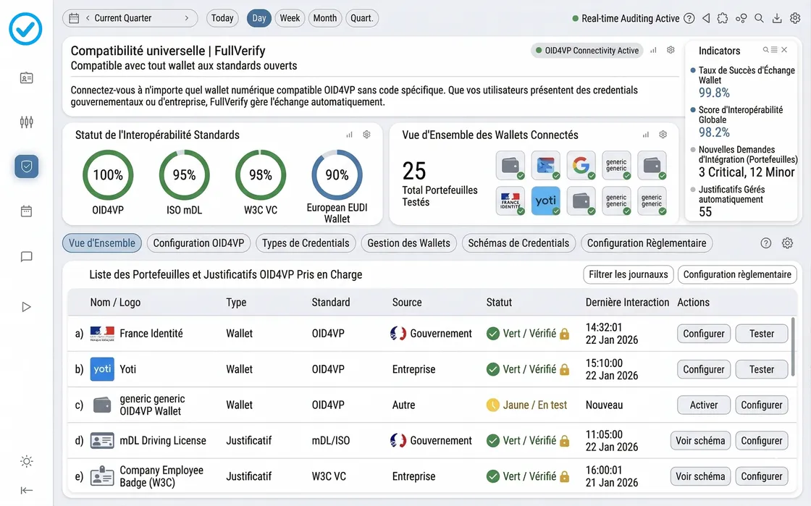
Task: Switch time range to Week
Action: [x=290, y=18]
